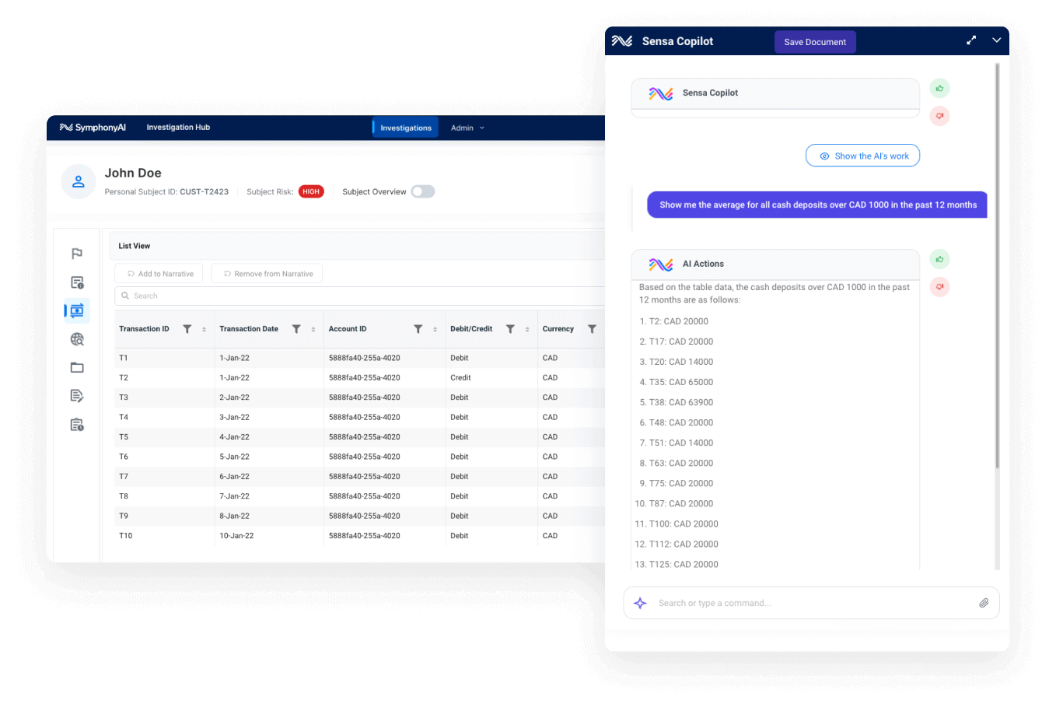Click the AI Actions header

775,264
